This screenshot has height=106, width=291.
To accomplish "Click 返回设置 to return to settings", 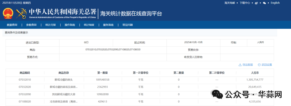I will 265,65.
